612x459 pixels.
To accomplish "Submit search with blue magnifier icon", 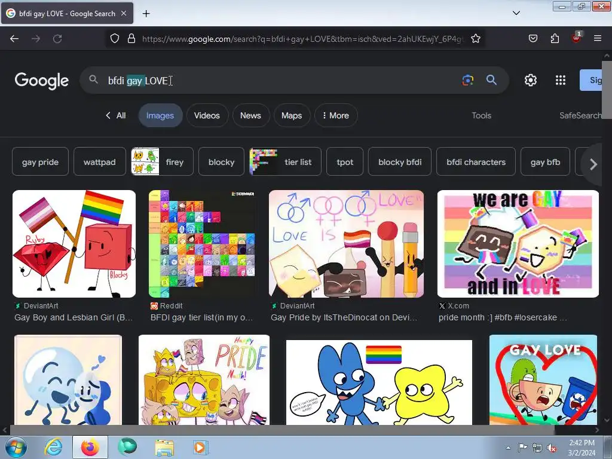I will pos(491,80).
